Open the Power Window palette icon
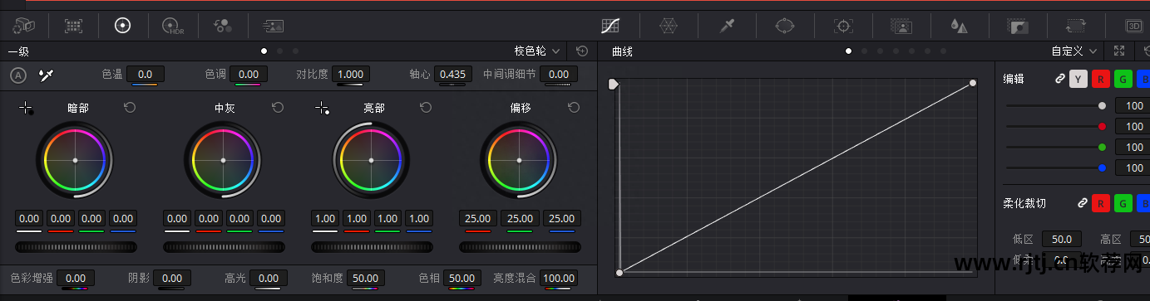This screenshot has height=301, width=1150. [x=785, y=26]
